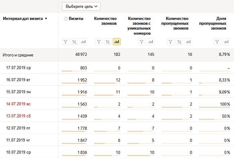Click the filter icon under Количество звонков

pyautogui.click(x=99, y=42)
